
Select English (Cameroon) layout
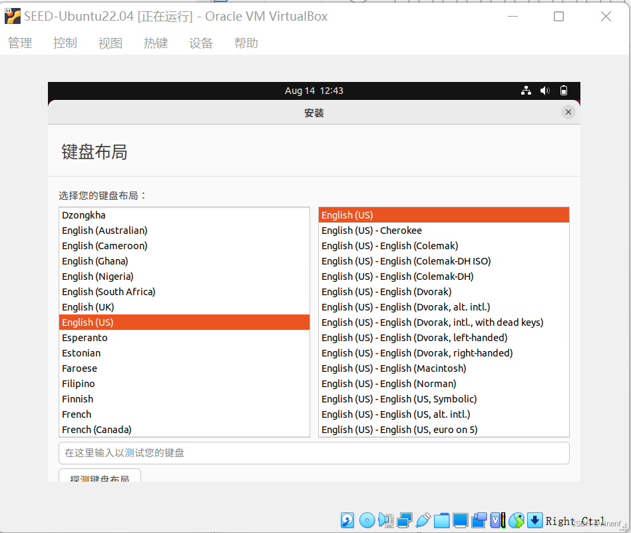click(184, 246)
